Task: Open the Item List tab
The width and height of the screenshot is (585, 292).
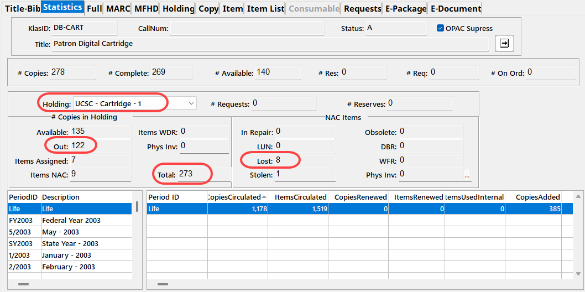Action: click(x=265, y=9)
